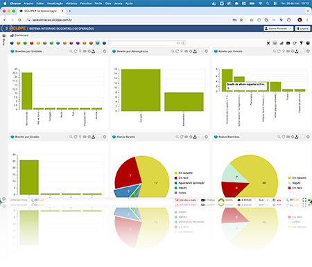Open the Favoritos menu in macOS bar
Screen dimensions: 312x267
[86, 3]
